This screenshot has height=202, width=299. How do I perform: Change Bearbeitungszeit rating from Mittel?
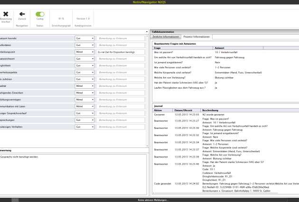tap(84, 52)
